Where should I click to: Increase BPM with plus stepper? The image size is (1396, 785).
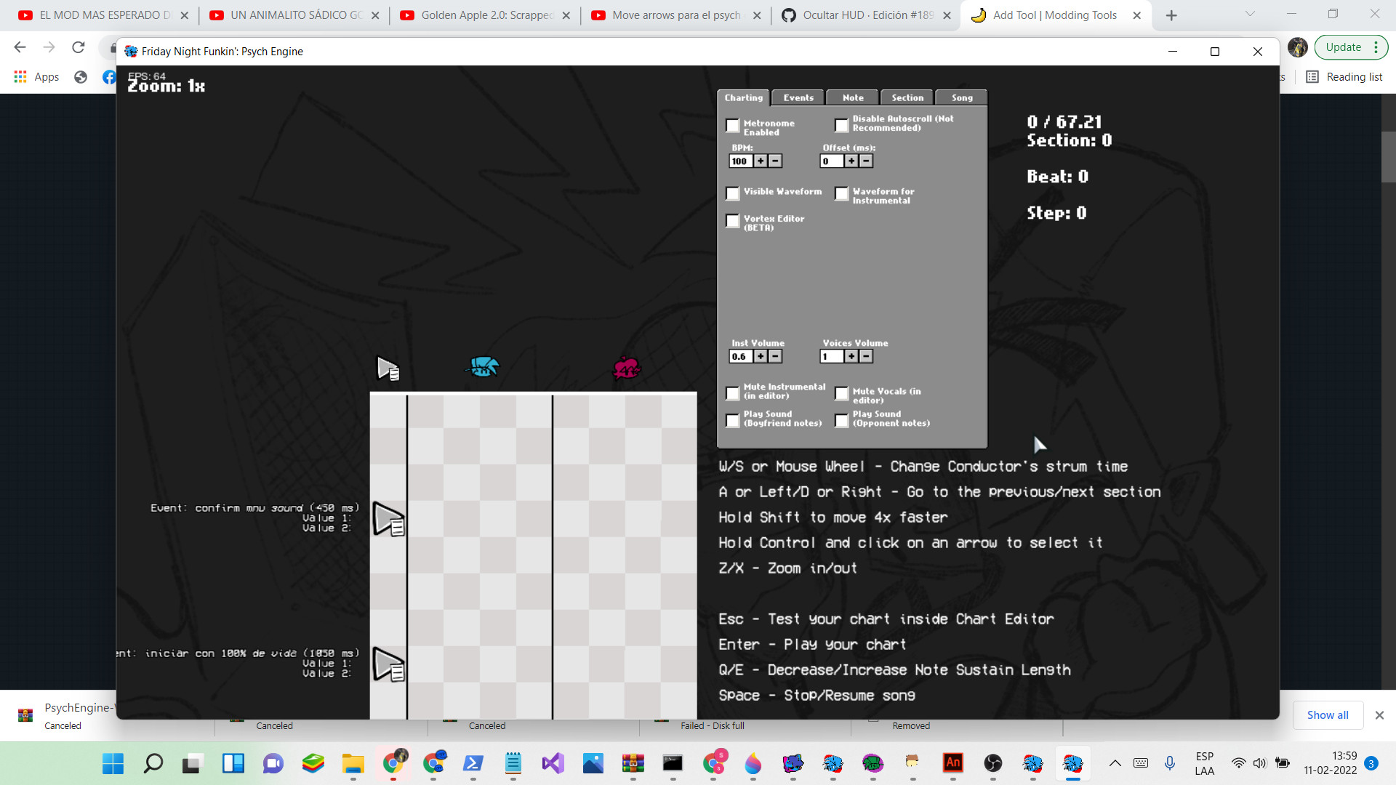click(x=761, y=161)
